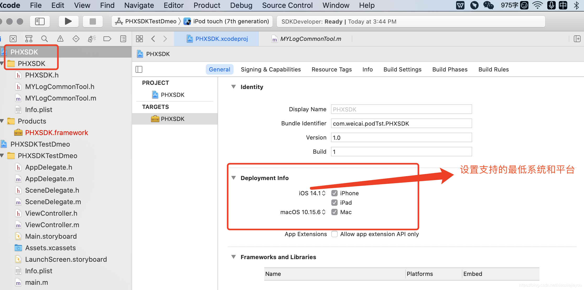Add editor pane on right
This screenshot has height=290, width=584.
[x=577, y=39]
